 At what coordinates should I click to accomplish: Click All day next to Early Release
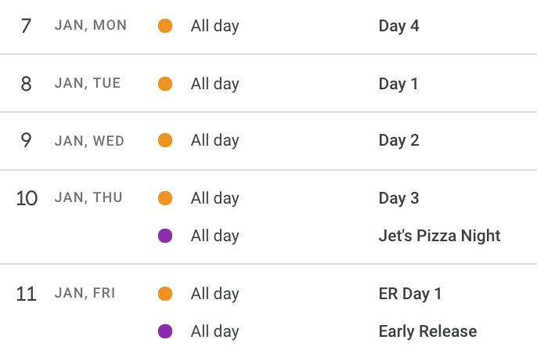coord(215,332)
